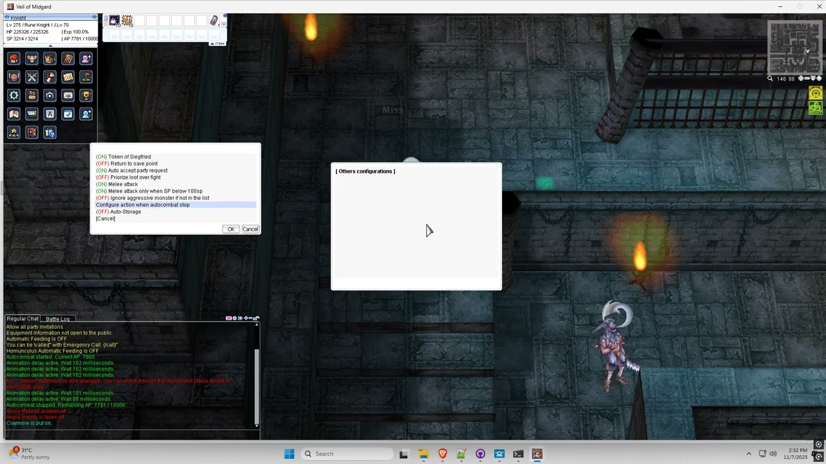Open the red-haired character icon in menu
The width and height of the screenshot is (826, 464).
click(x=14, y=59)
